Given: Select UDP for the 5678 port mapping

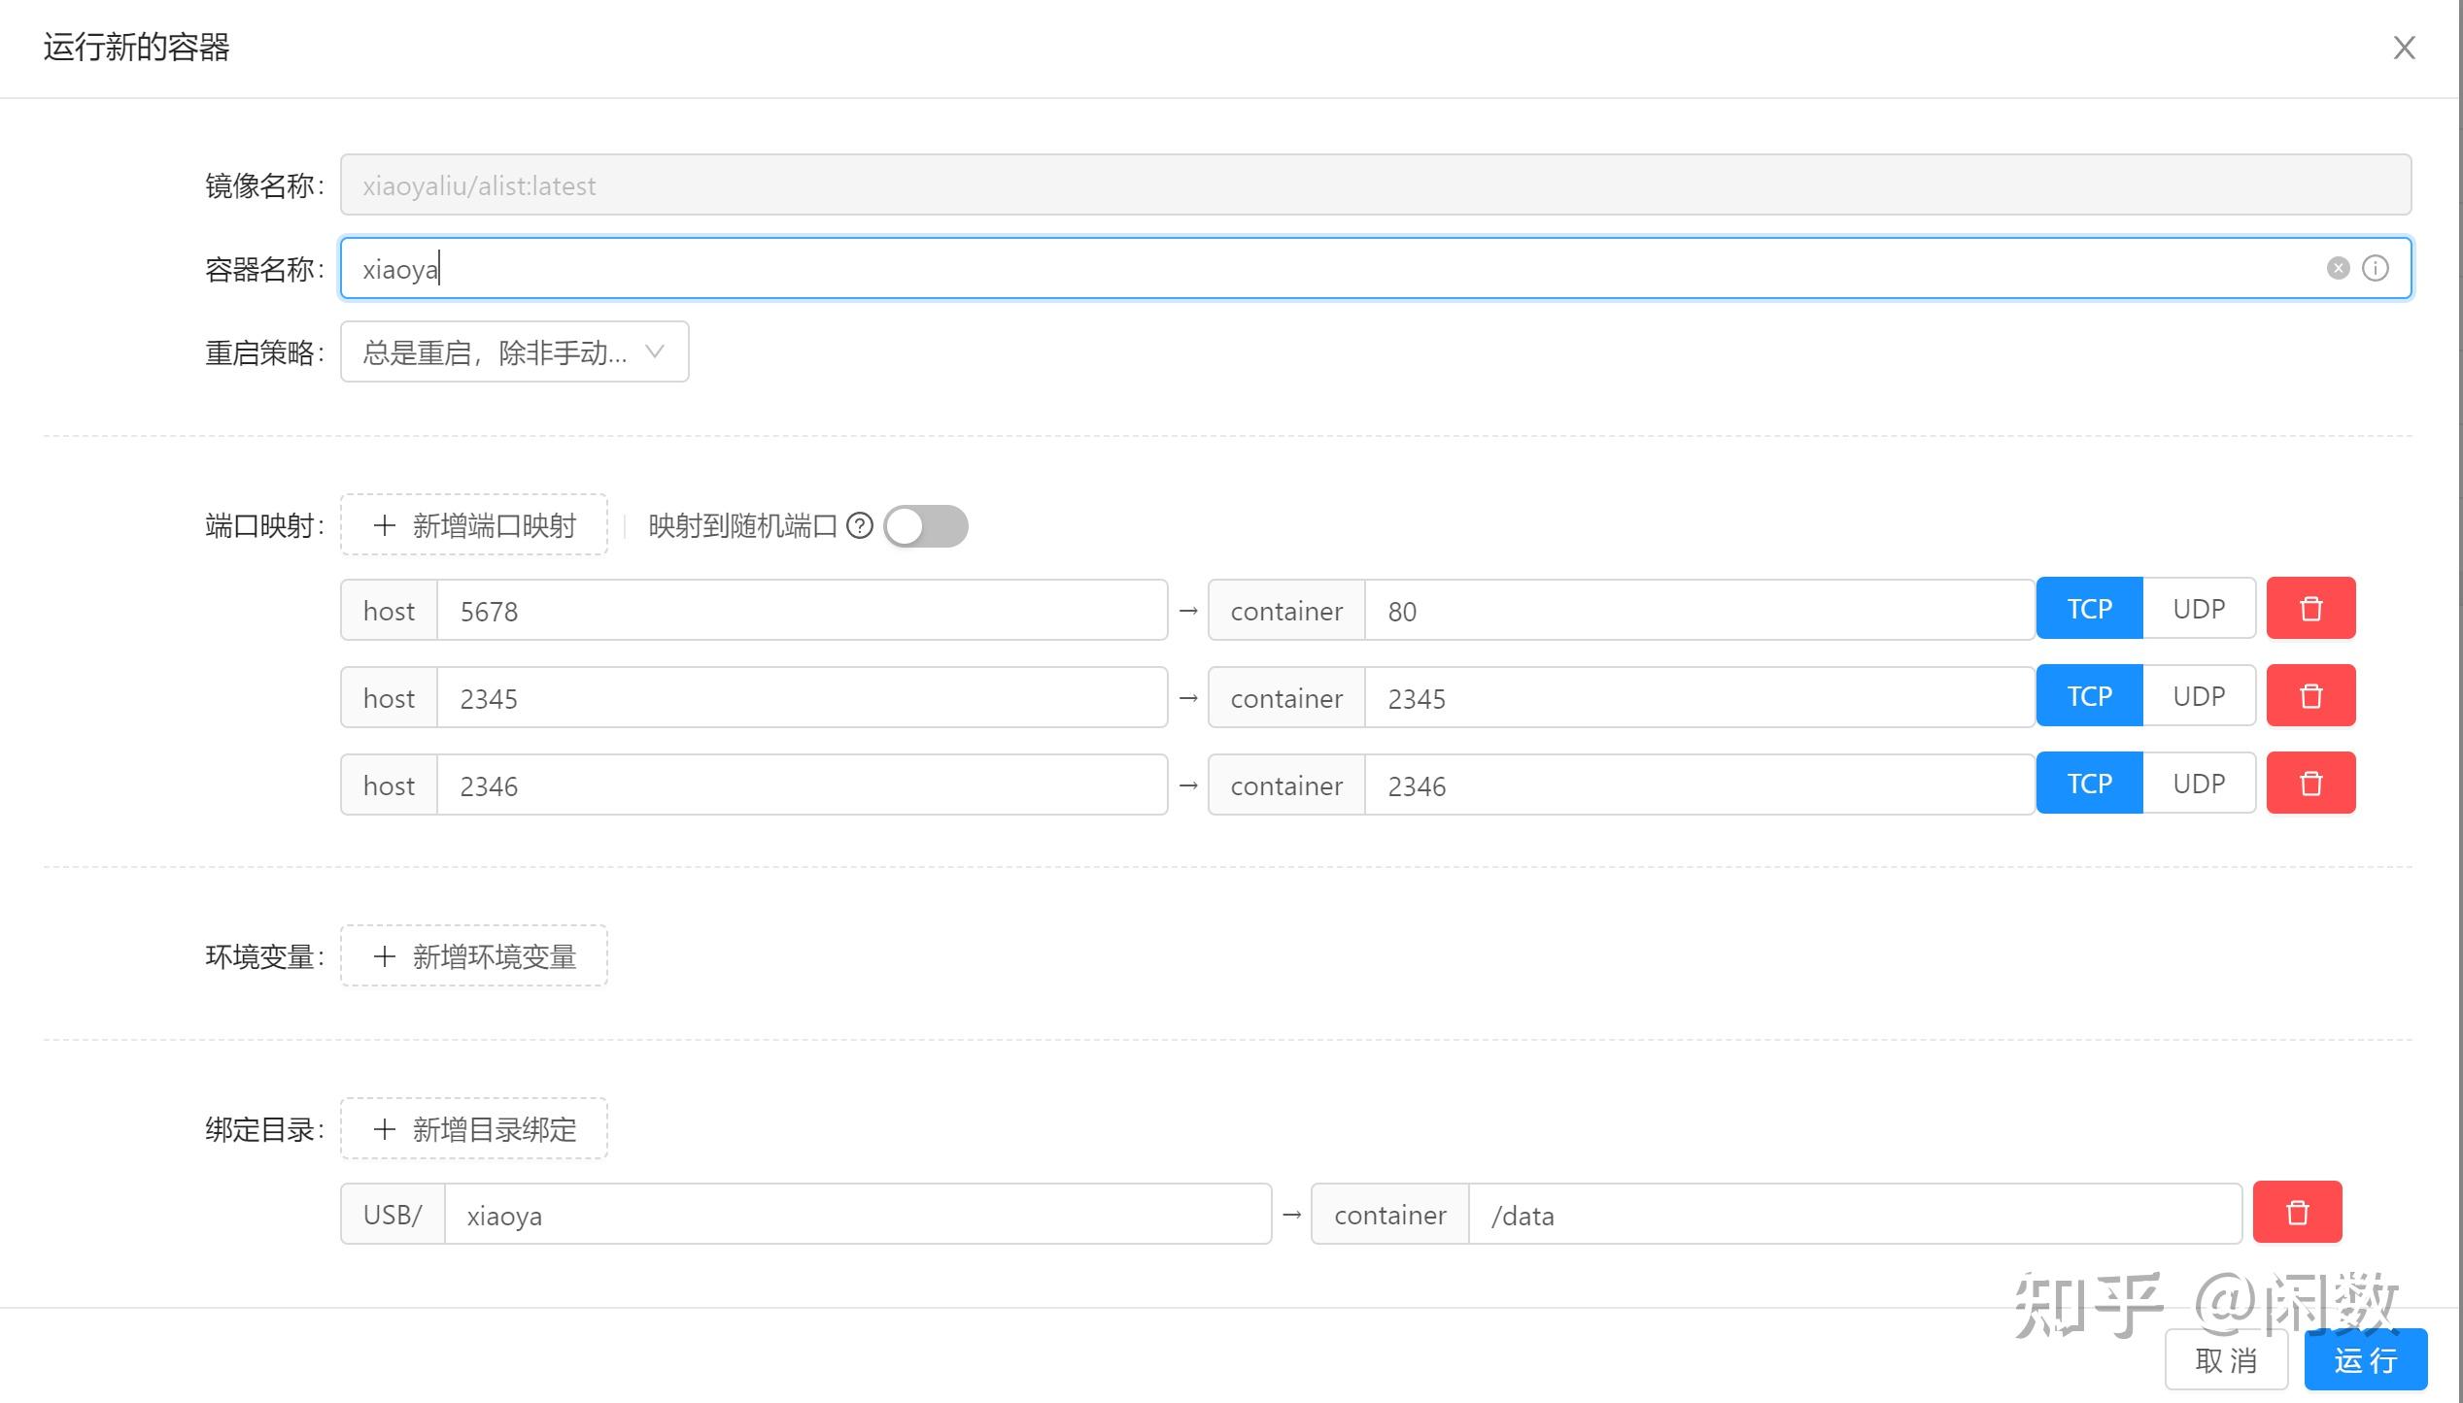Looking at the screenshot, I should tap(2198, 609).
